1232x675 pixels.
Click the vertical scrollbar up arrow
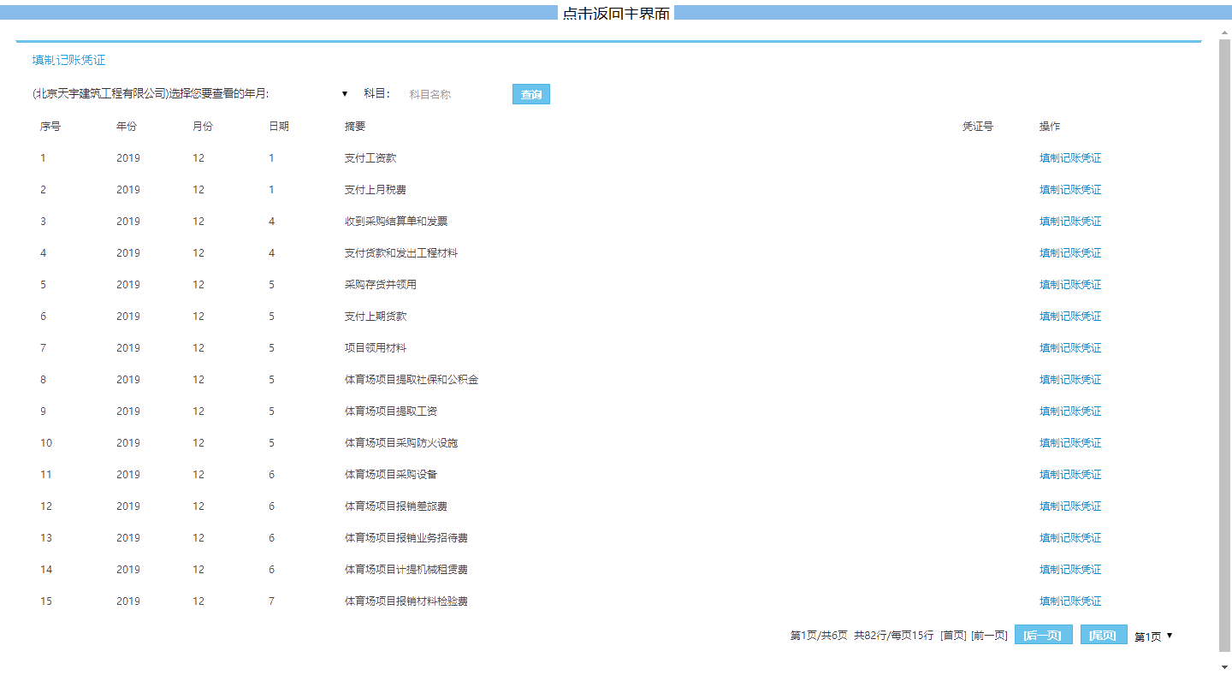(x=1224, y=33)
